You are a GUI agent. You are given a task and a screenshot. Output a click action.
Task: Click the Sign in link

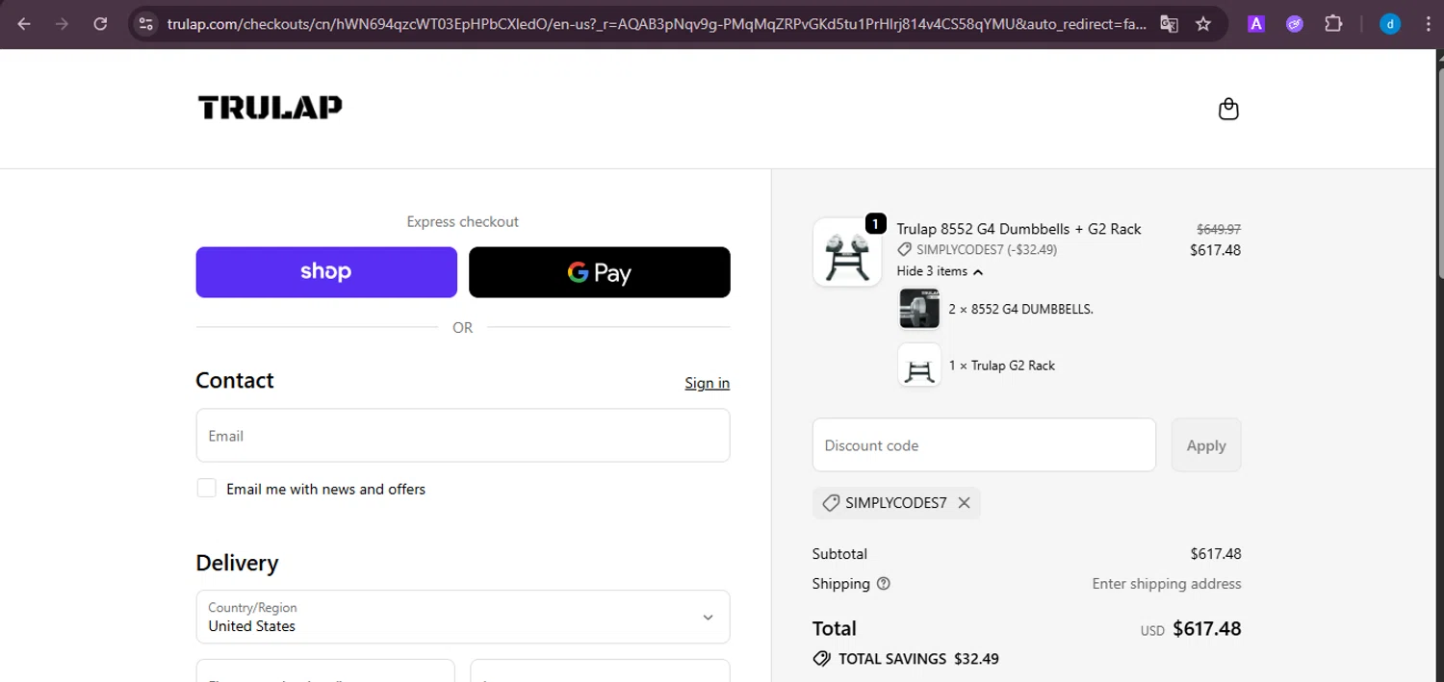pos(708,383)
